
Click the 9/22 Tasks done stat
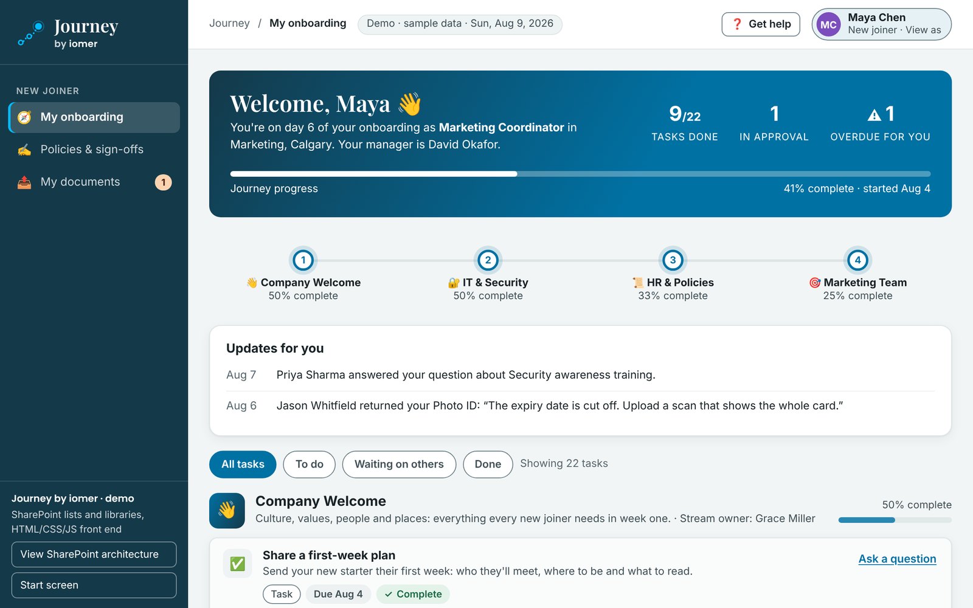point(685,122)
